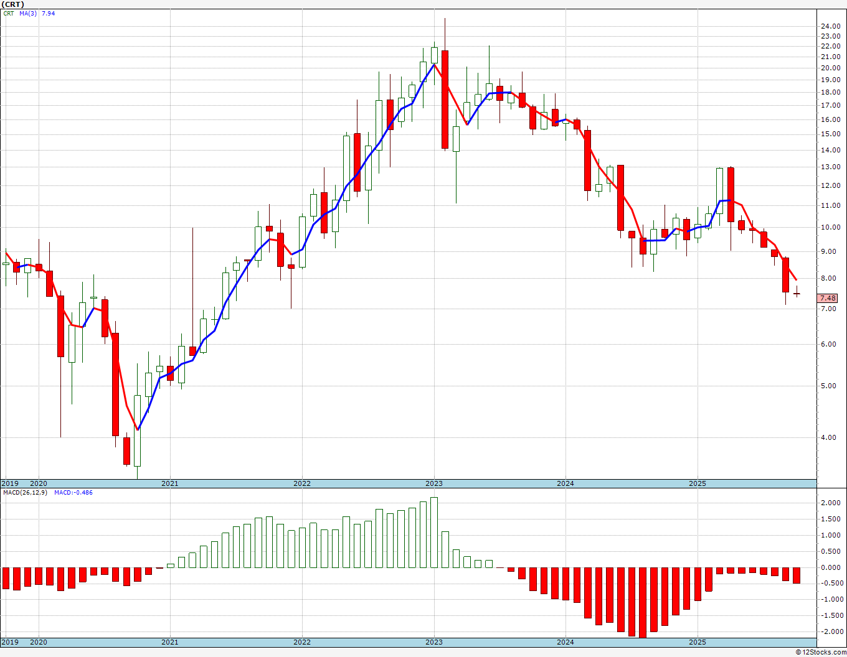Click the 7.48 current price tag
Screen dimensions: 847x657
click(x=828, y=298)
